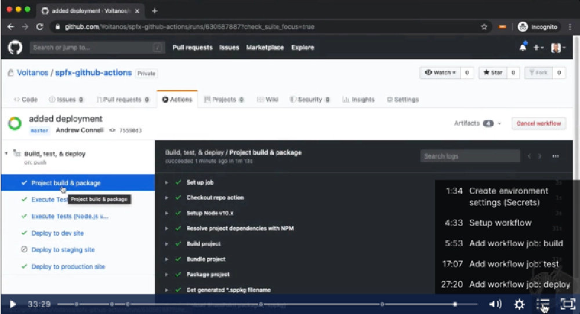Expand the Bundle project step
Screen dimensions: 580x314
click(167, 260)
